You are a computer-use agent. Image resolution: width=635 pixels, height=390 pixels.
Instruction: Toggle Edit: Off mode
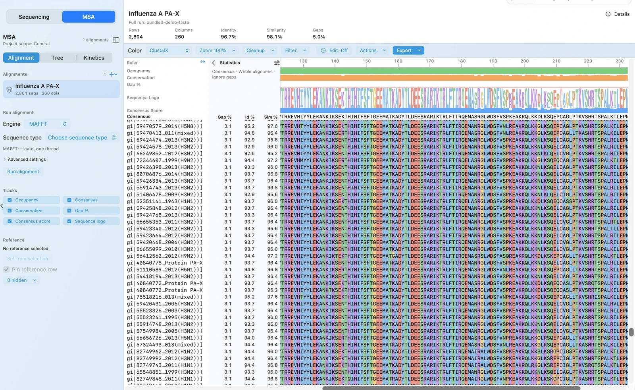click(x=335, y=50)
